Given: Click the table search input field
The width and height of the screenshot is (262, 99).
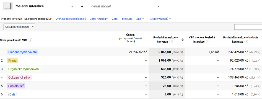Looking at the screenshot, I should [x=248, y=27].
